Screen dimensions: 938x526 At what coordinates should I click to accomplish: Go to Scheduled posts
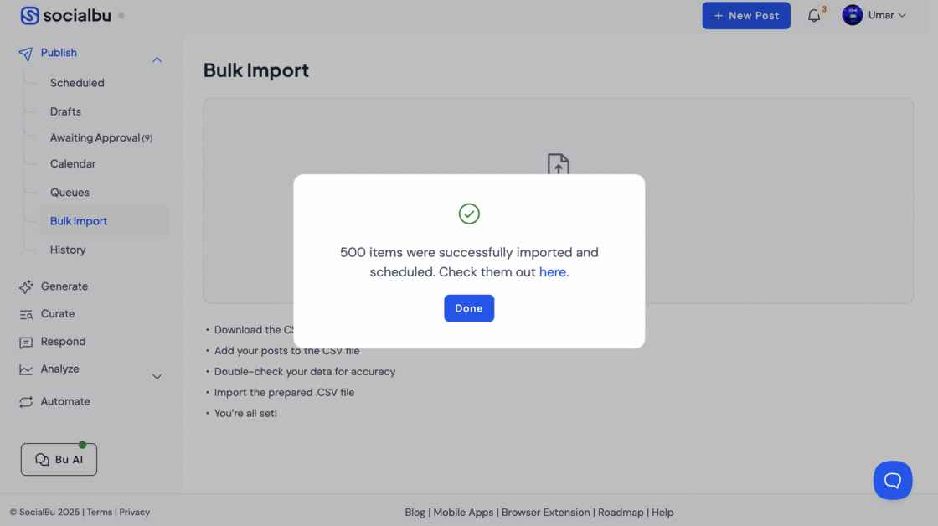pos(77,83)
